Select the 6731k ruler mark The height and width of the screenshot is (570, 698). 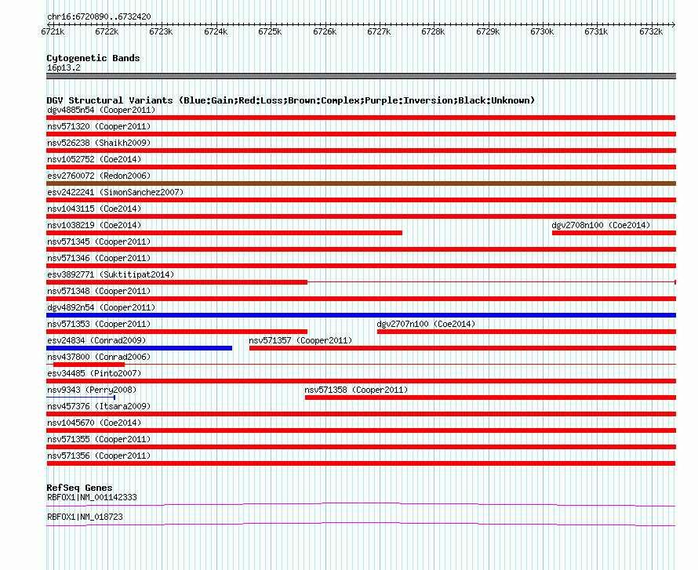point(596,31)
